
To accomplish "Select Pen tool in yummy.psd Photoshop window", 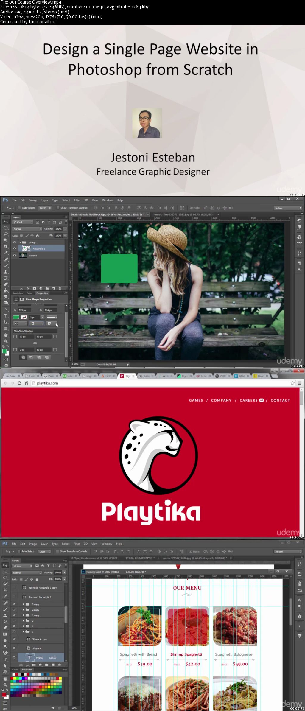I will point(5,653).
